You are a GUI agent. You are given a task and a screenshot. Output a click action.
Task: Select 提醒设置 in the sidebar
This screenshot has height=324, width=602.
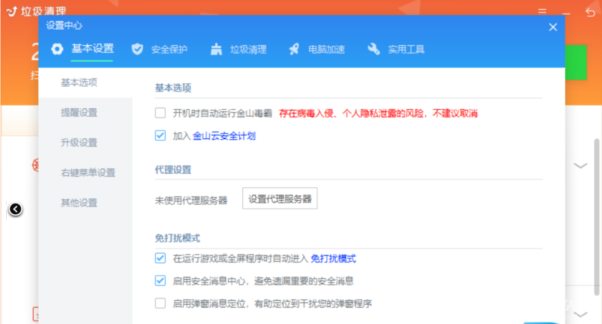pos(85,113)
